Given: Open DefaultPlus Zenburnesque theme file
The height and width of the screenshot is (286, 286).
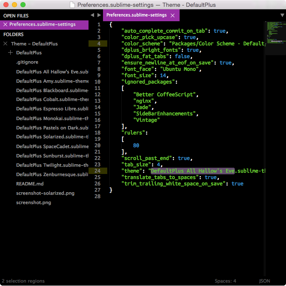Looking at the screenshot, I should pyautogui.click(x=52, y=174).
